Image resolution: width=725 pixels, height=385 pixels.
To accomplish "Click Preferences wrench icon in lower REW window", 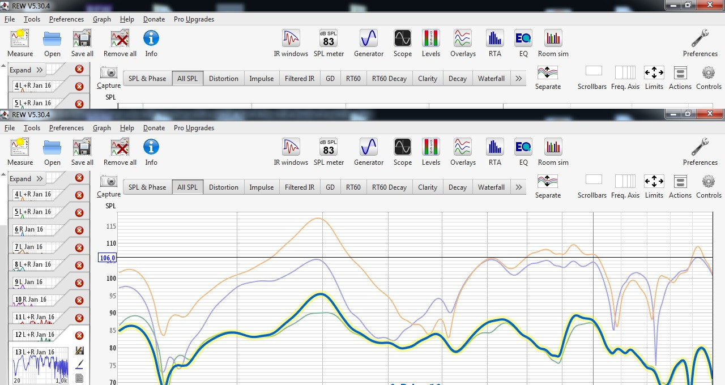I will [700, 147].
